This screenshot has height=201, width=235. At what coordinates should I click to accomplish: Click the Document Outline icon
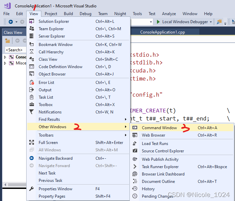click(135, 181)
